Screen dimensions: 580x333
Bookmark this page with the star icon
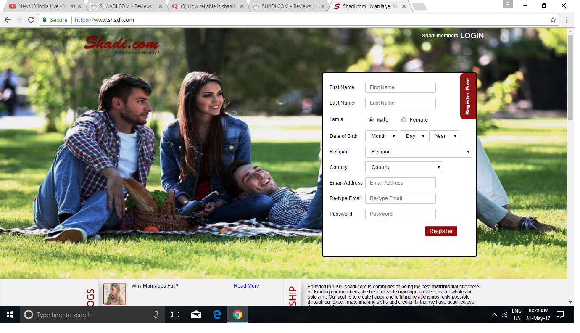click(553, 20)
